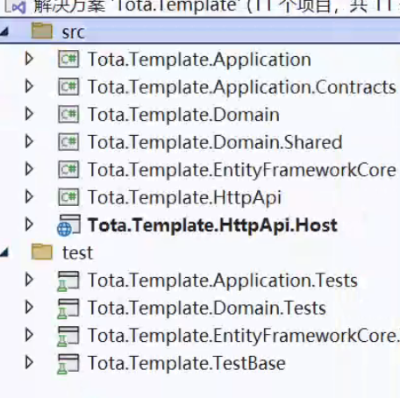400x398 pixels.
Task: Select the Tota.Template.TestBase project
Action: coord(187,363)
